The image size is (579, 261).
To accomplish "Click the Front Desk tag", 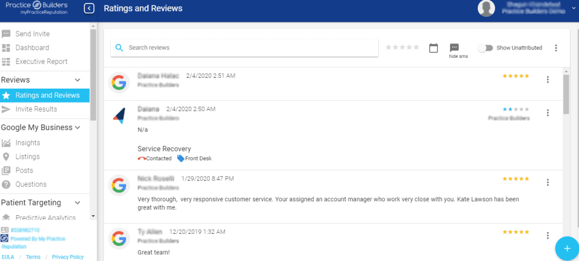I will click(x=194, y=159).
